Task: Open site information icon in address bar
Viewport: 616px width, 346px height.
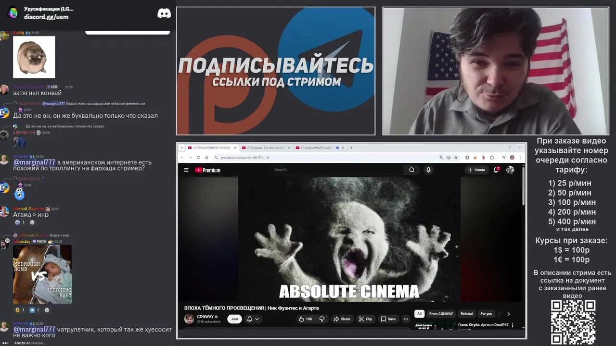Action: pyautogui.click(x=216, y=157)
